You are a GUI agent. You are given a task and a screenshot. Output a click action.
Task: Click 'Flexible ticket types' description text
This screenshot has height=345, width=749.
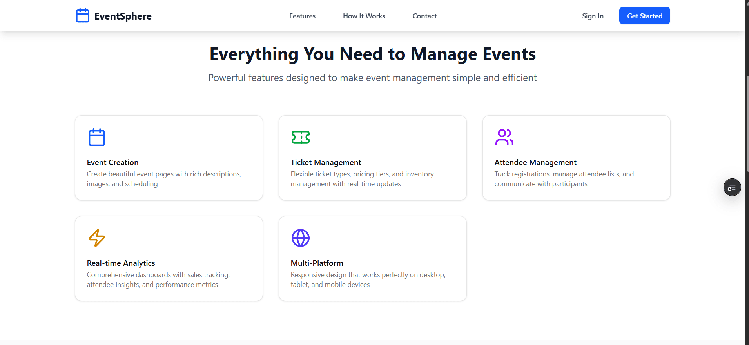pos(362,179)
